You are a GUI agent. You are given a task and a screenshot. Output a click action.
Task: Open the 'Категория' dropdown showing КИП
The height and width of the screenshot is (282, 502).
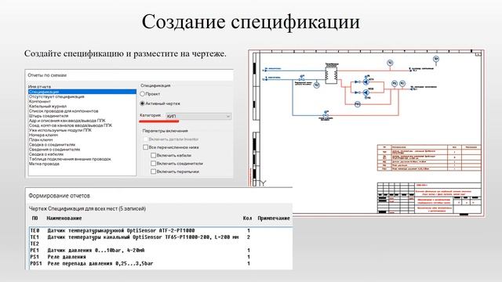198,116
